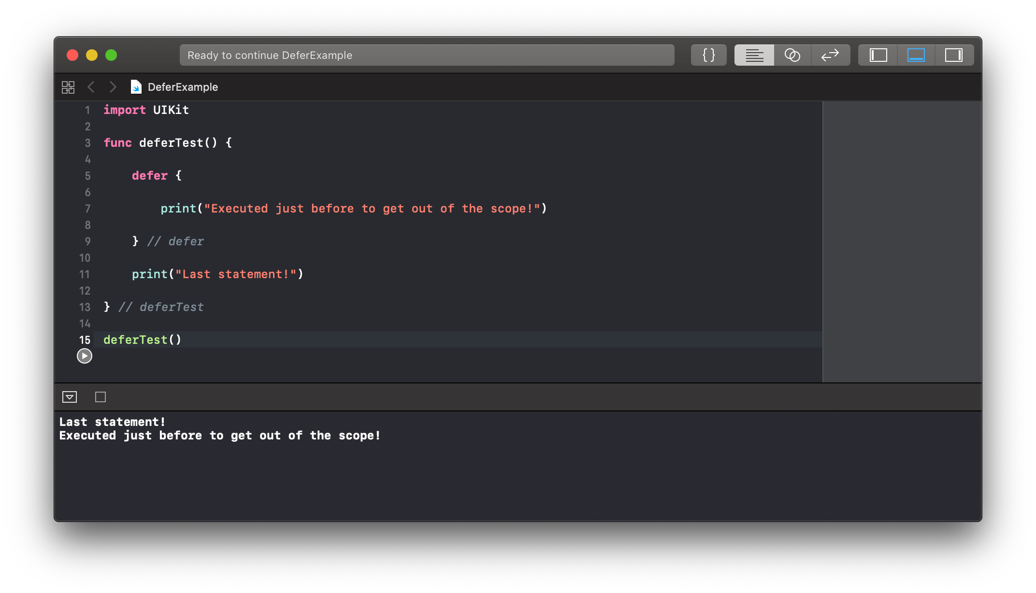Image resolution: width=1036 pixels, height=593 pixels.
Task: Click the related items grid icon
Action: [x=68, y=87]
